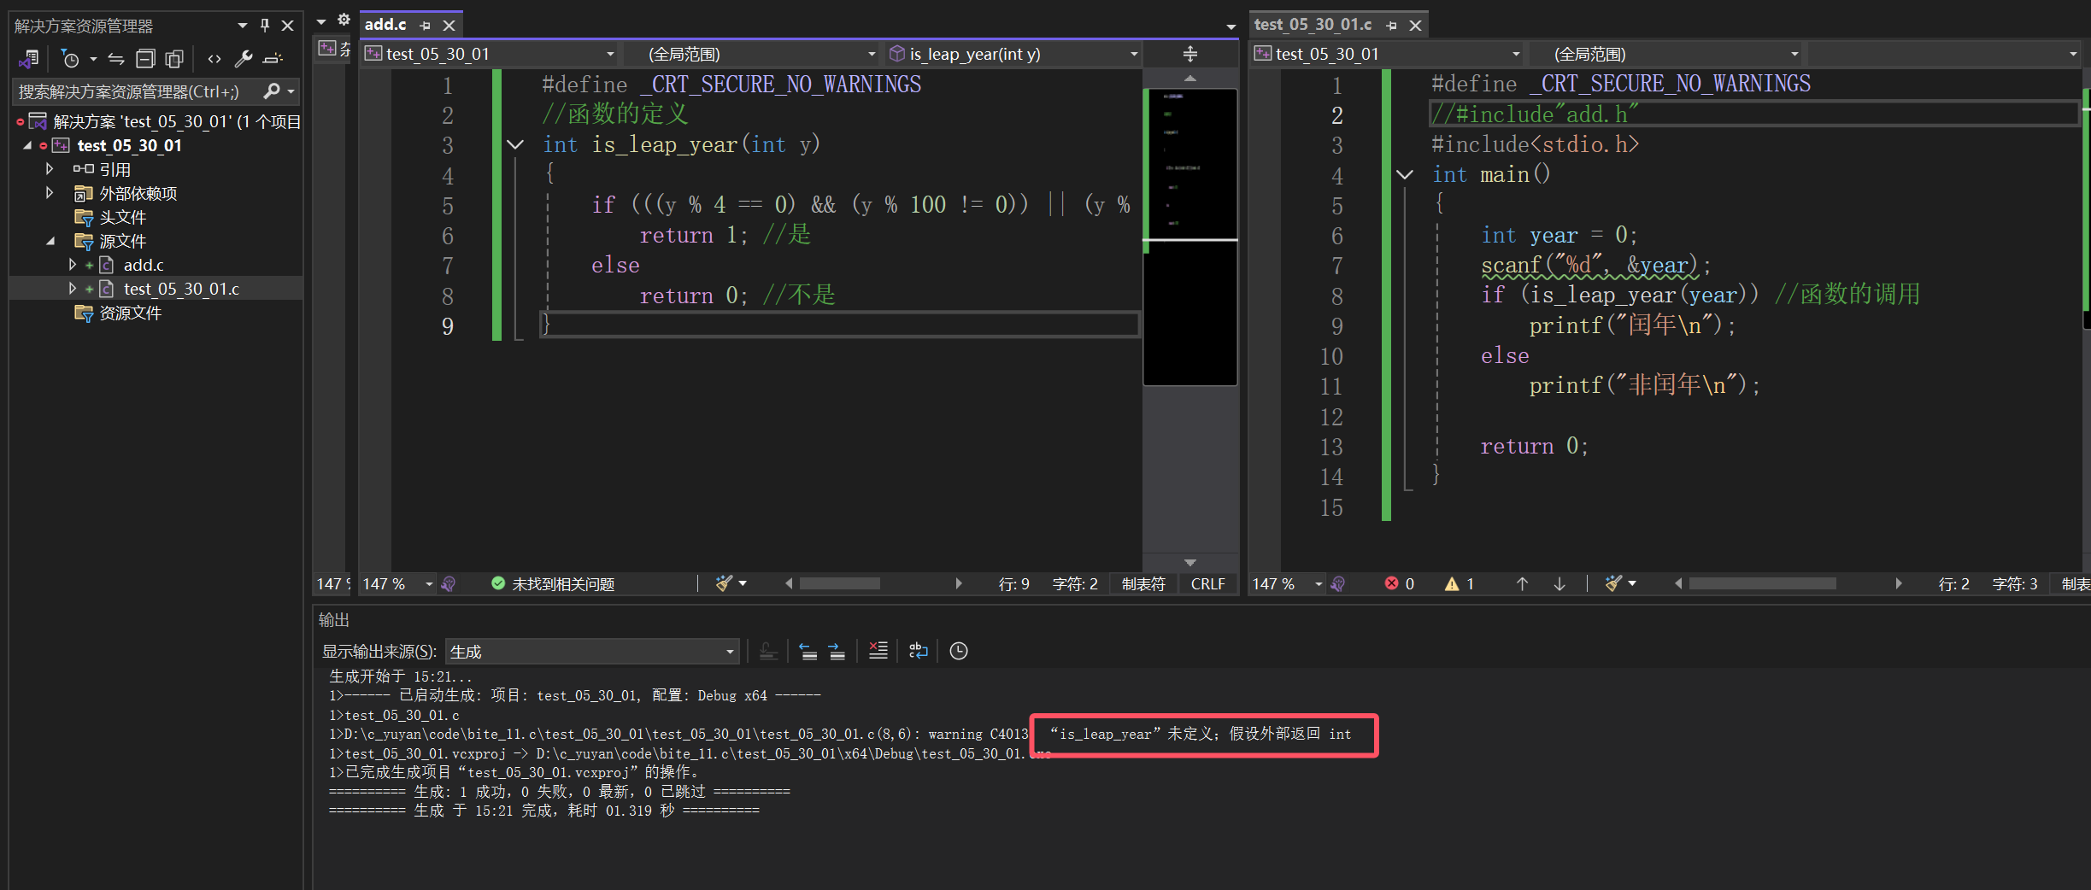The image size is (2091, 890).
Task: Show all files in Solution Explorer
Action: pos(174,59)
